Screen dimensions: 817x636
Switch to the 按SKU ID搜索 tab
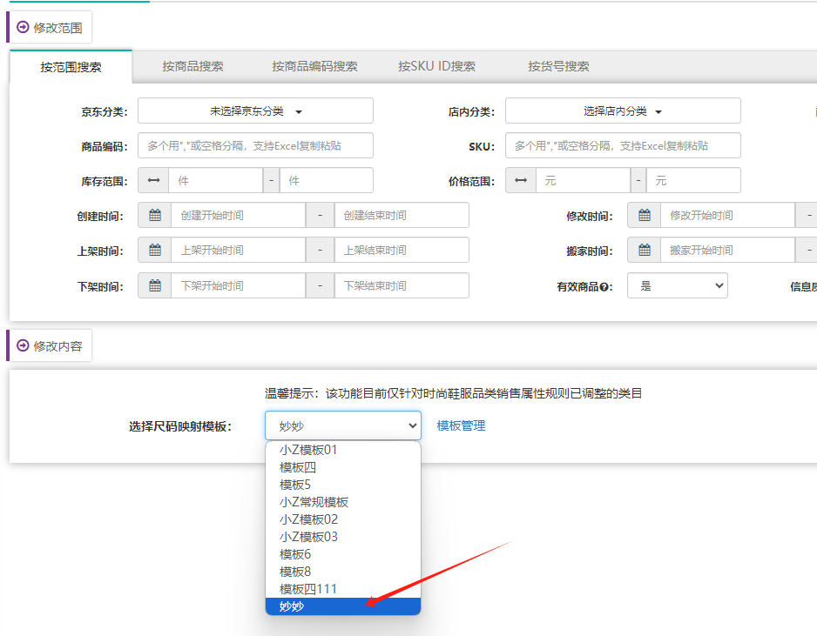click(x=436, y=66)
